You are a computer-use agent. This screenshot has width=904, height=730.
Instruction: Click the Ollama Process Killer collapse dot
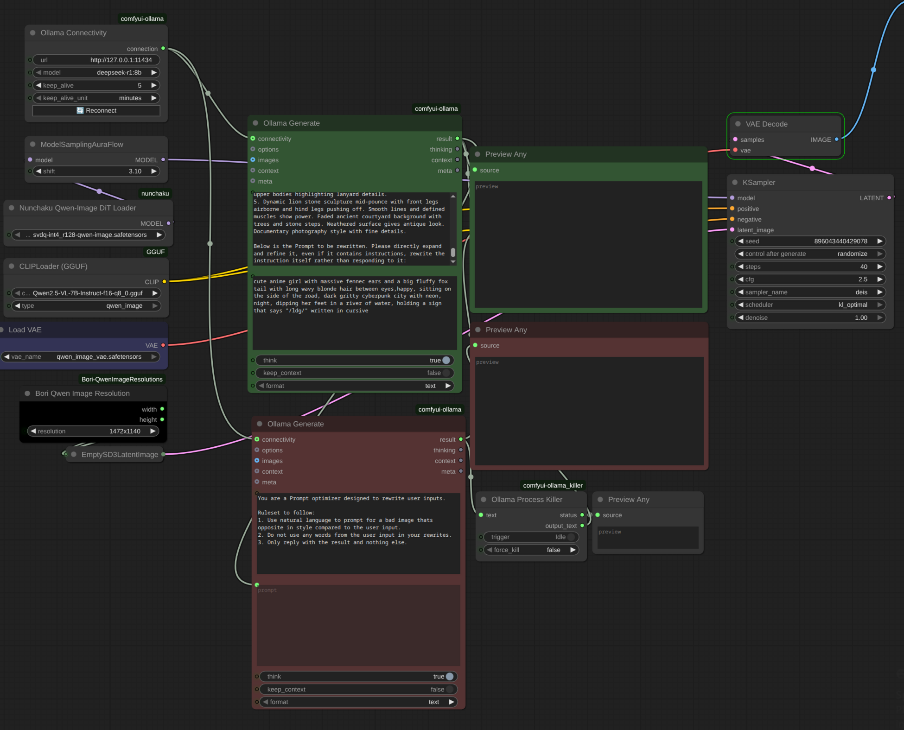(484, 499)
